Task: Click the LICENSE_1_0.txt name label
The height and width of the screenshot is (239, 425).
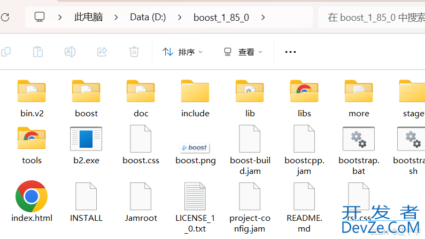Action: tap(195, 224)
